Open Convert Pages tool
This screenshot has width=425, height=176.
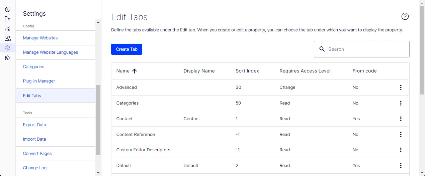(37, 154)
